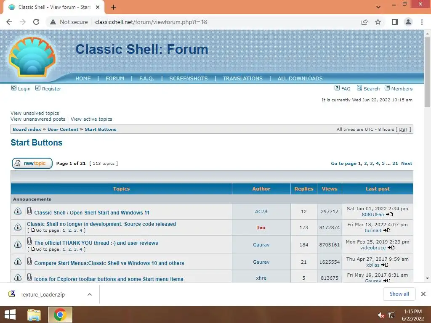The height and width of the screenshot is (323, 431).
Task: Click paperclip icon on Compare Start Menus topic
Action: [29, 261]
